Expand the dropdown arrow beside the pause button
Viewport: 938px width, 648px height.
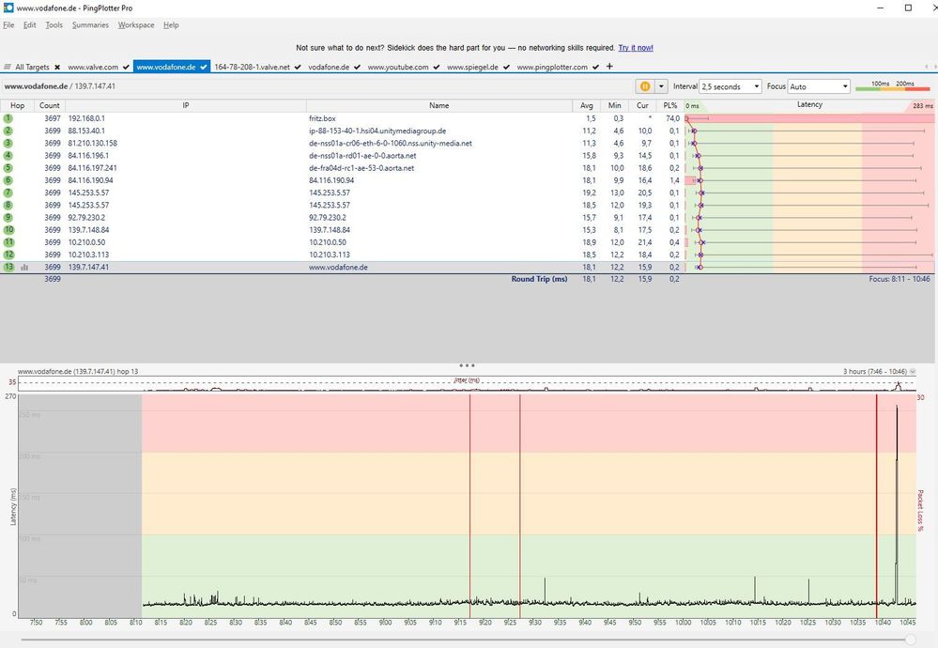click(x=661, y=86)
